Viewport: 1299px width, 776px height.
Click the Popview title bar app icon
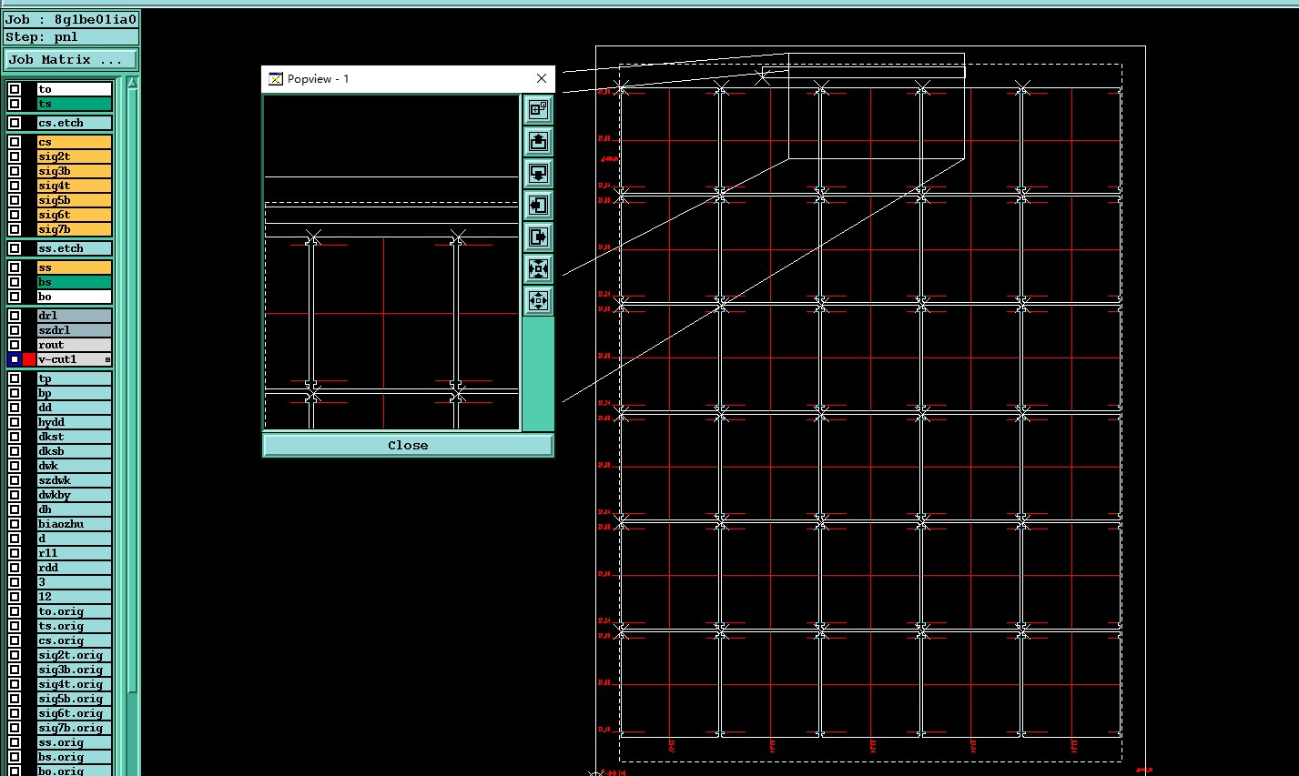point(275,79)
